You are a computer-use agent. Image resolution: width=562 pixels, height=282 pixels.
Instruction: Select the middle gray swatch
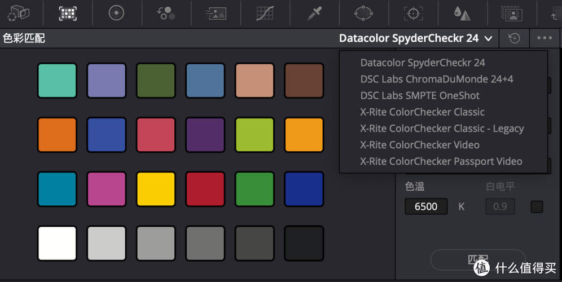click(205, 243)
